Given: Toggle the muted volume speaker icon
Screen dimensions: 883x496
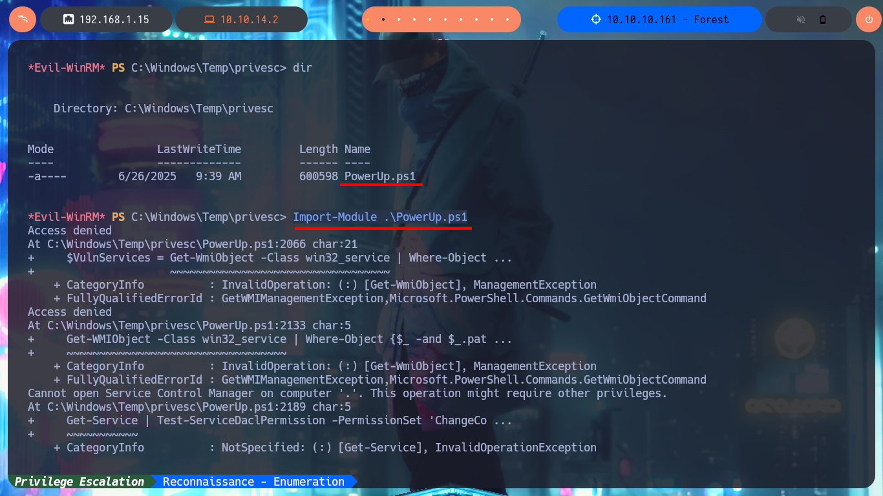Looking at the screenshot, I should click(801, 19).
